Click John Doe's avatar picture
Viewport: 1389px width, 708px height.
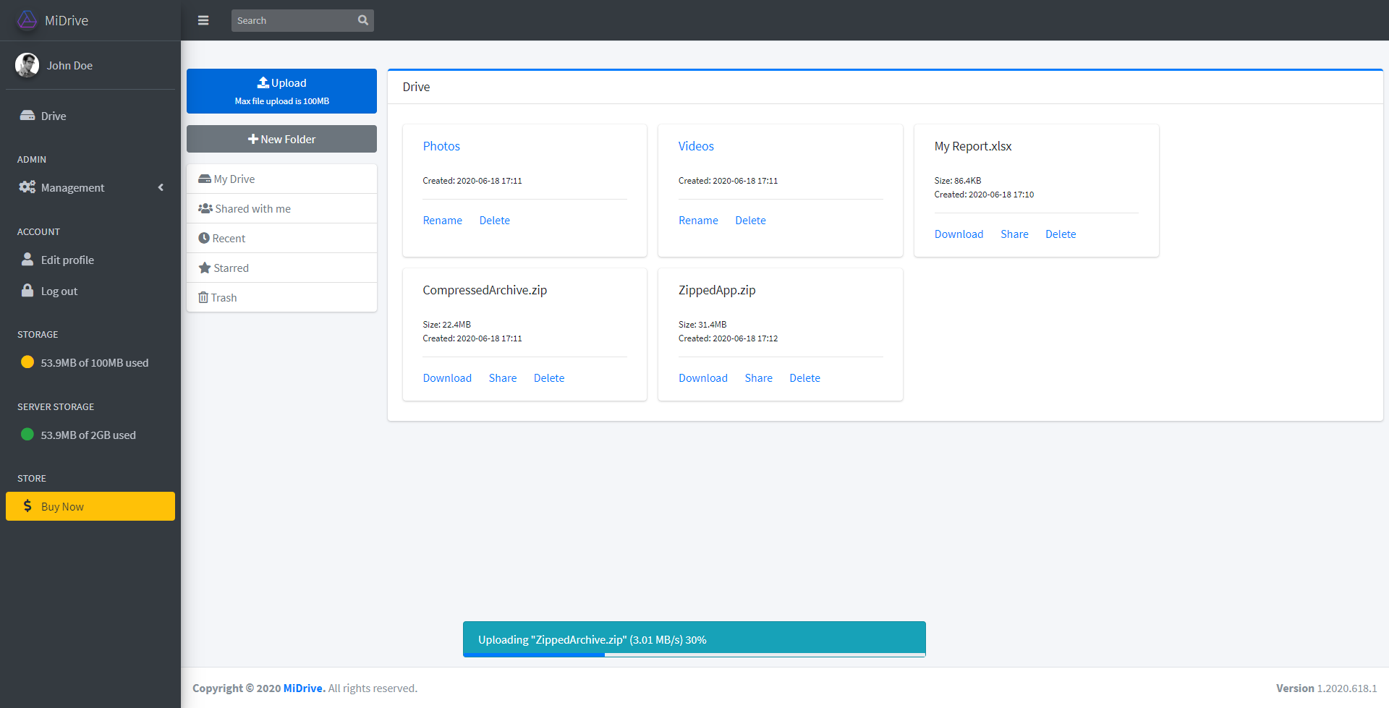tap(27, 65)
